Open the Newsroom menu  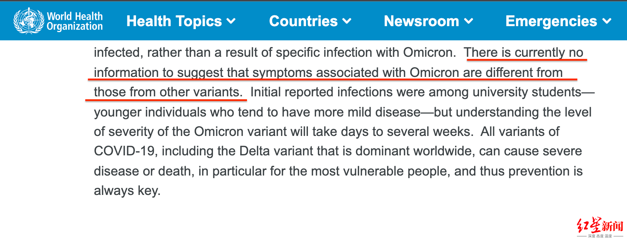point(421,21)
